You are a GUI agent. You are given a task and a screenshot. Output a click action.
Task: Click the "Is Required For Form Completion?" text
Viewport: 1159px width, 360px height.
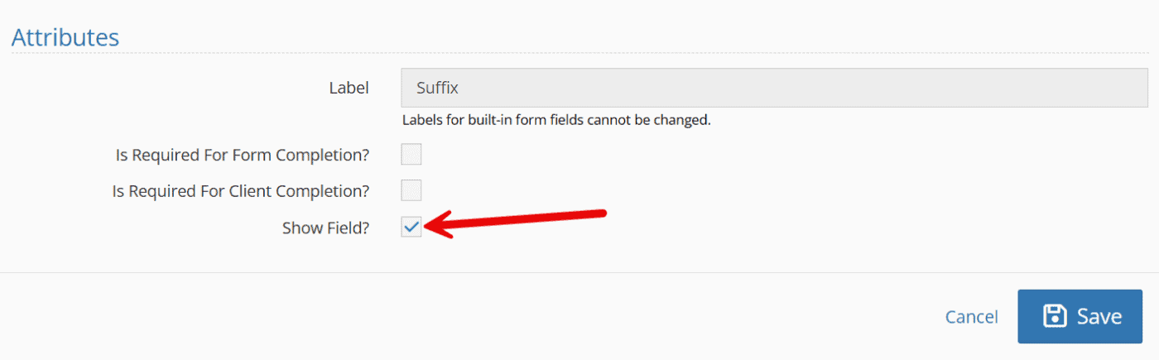[243, 155]
